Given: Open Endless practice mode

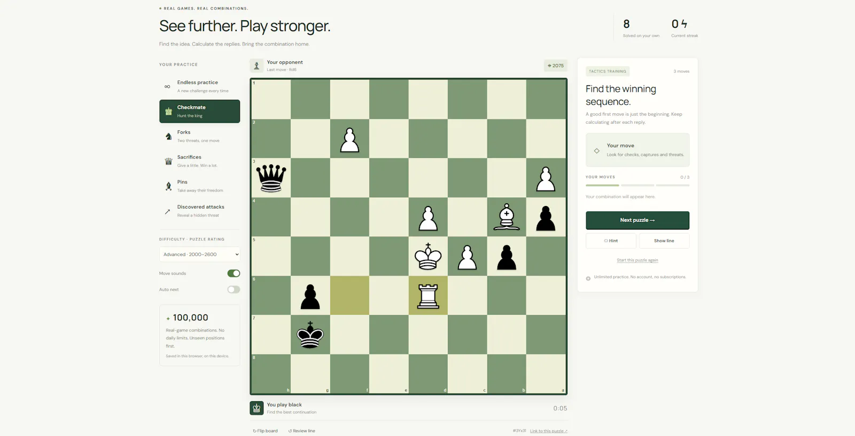Looking at the screenshot, I should pos(199,86).
